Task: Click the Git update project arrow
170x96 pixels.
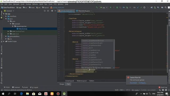Action: coord(138,7)
